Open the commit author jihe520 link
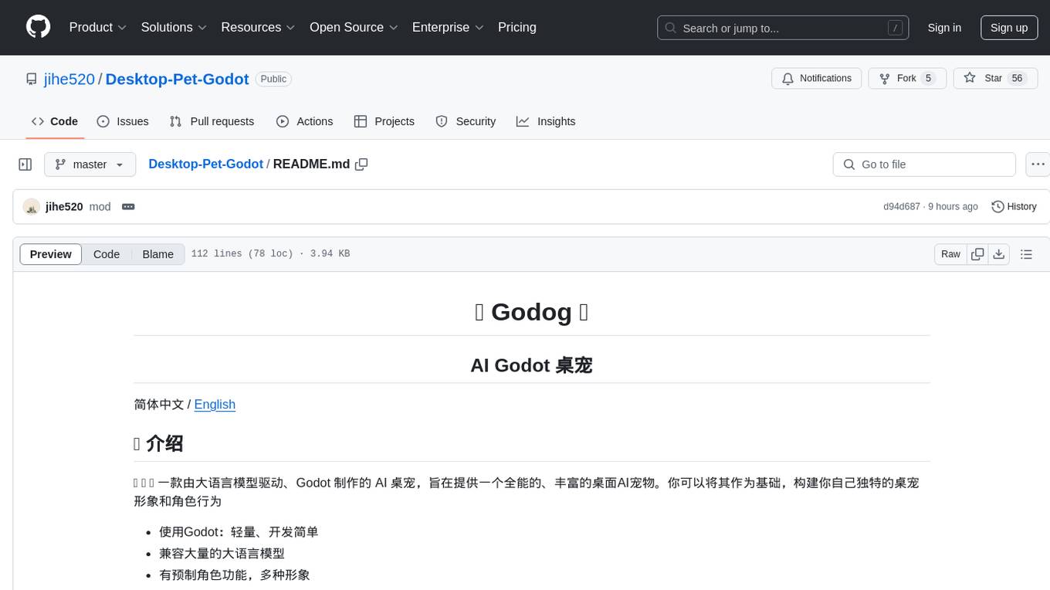The image size is (1050, 590). click(x=64, y=207)
